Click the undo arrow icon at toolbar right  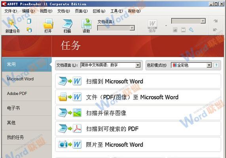pyautogui.click(x=215, y=30)
